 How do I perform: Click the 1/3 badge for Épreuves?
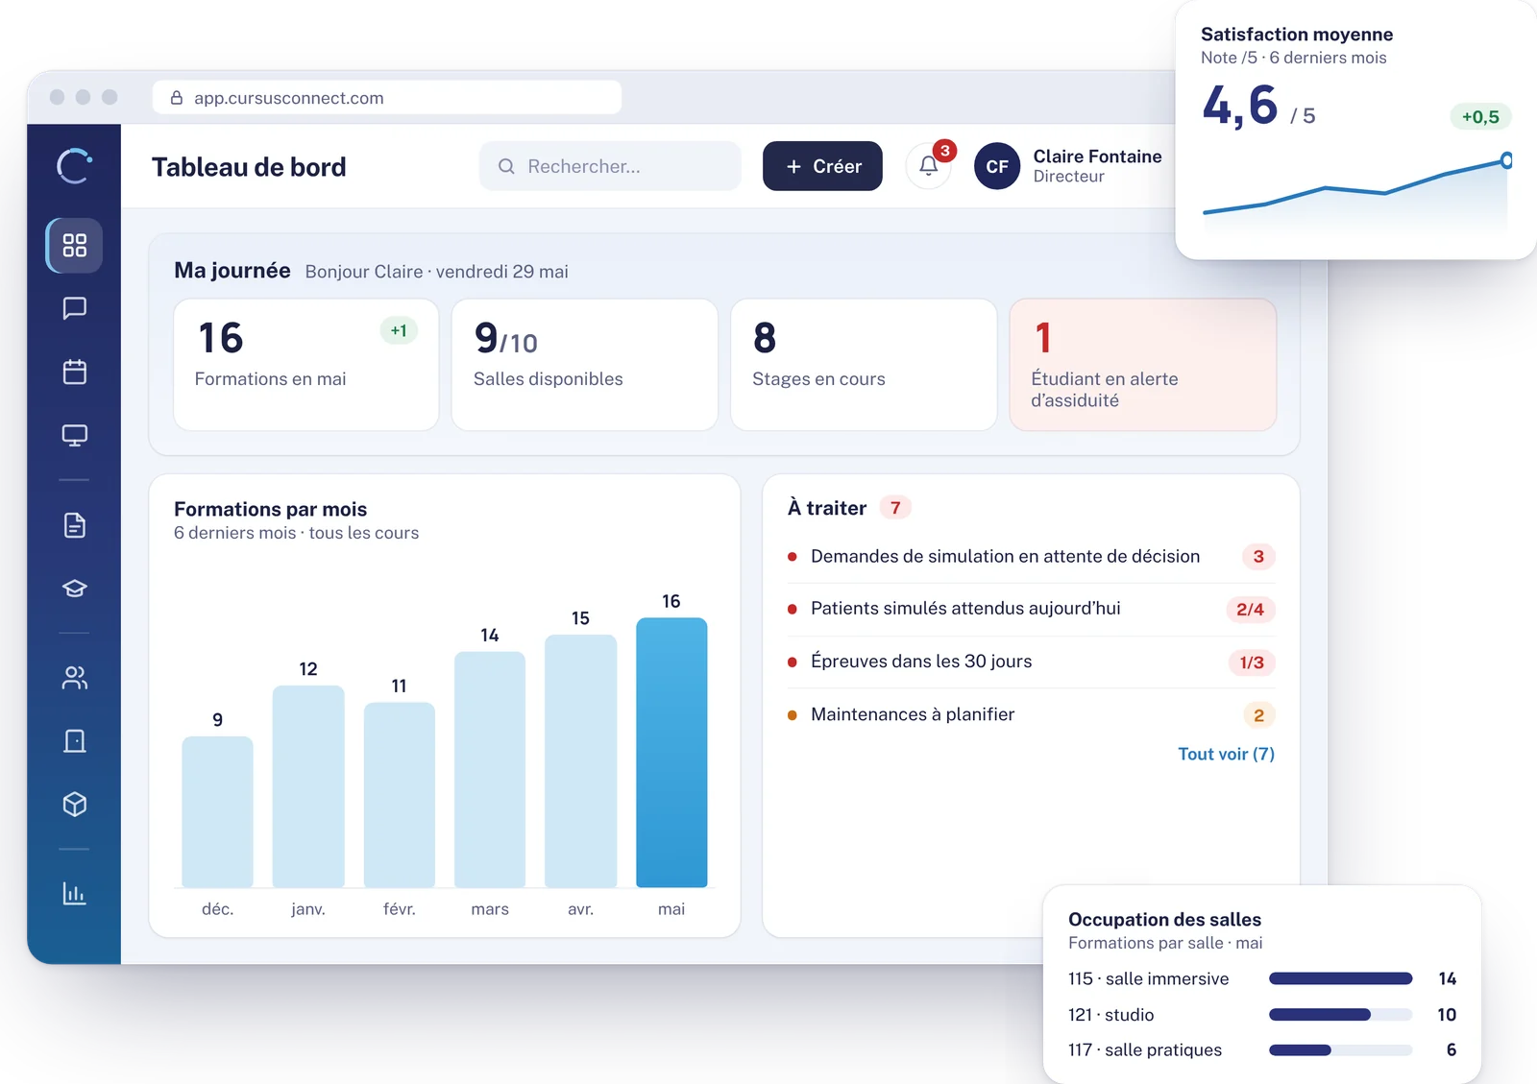click(1252, 662)
